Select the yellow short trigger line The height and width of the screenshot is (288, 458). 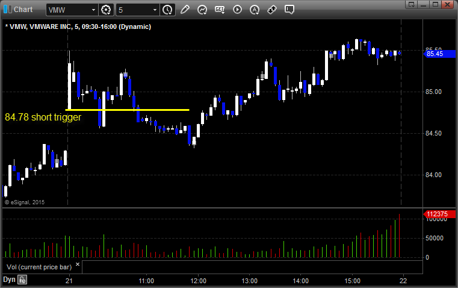click(x=128, y=110)
